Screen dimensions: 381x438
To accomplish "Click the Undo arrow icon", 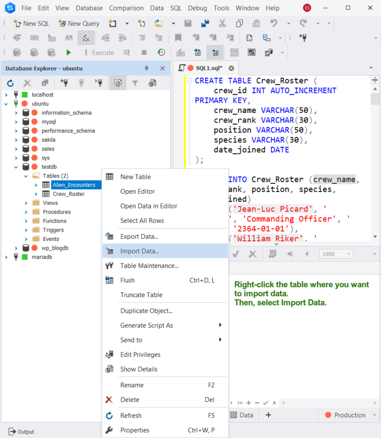I will tap(273, 23).
